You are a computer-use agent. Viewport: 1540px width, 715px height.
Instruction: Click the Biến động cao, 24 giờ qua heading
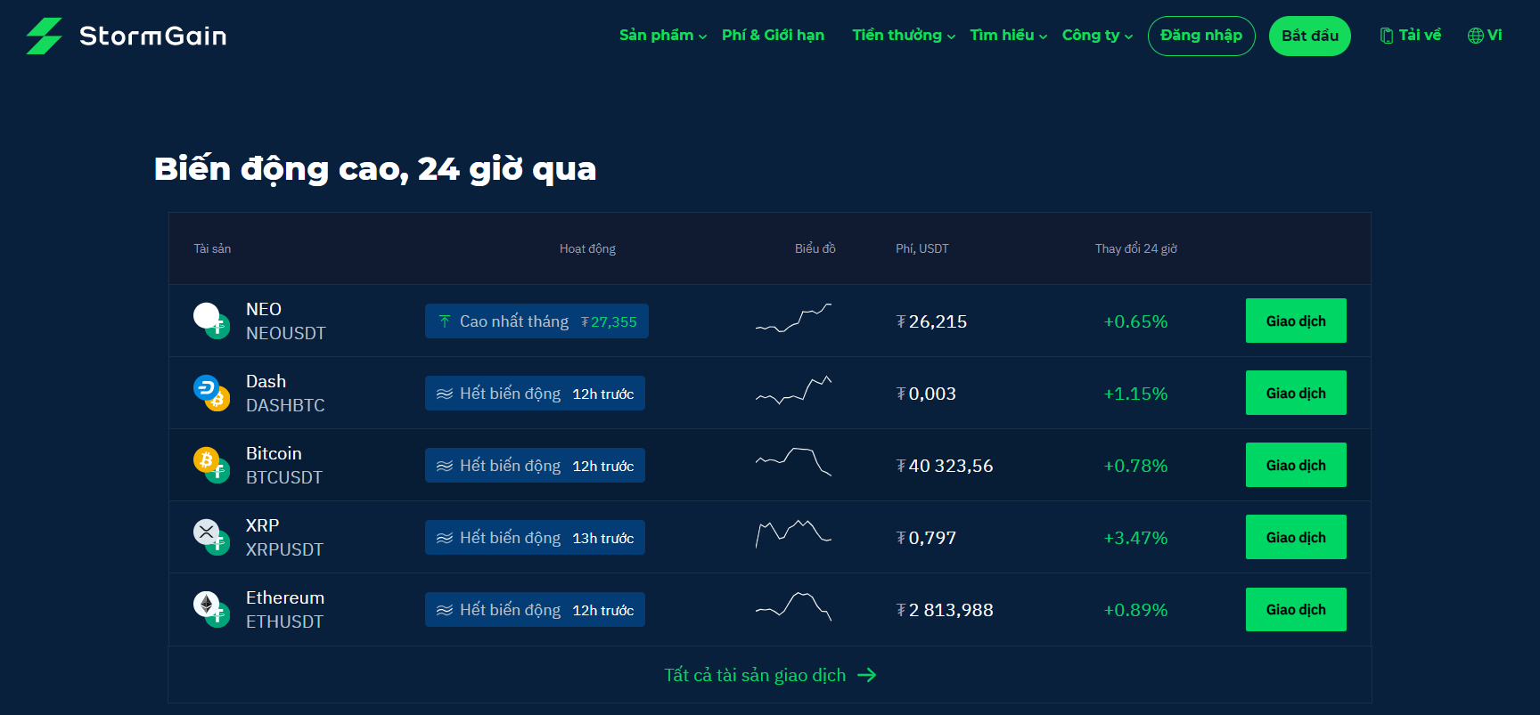pos(375,168)
